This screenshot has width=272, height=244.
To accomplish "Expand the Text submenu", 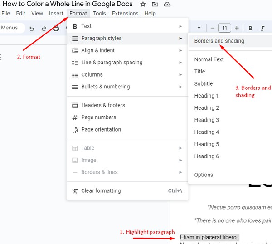I will pyautogui.click(x=127, y=26).
